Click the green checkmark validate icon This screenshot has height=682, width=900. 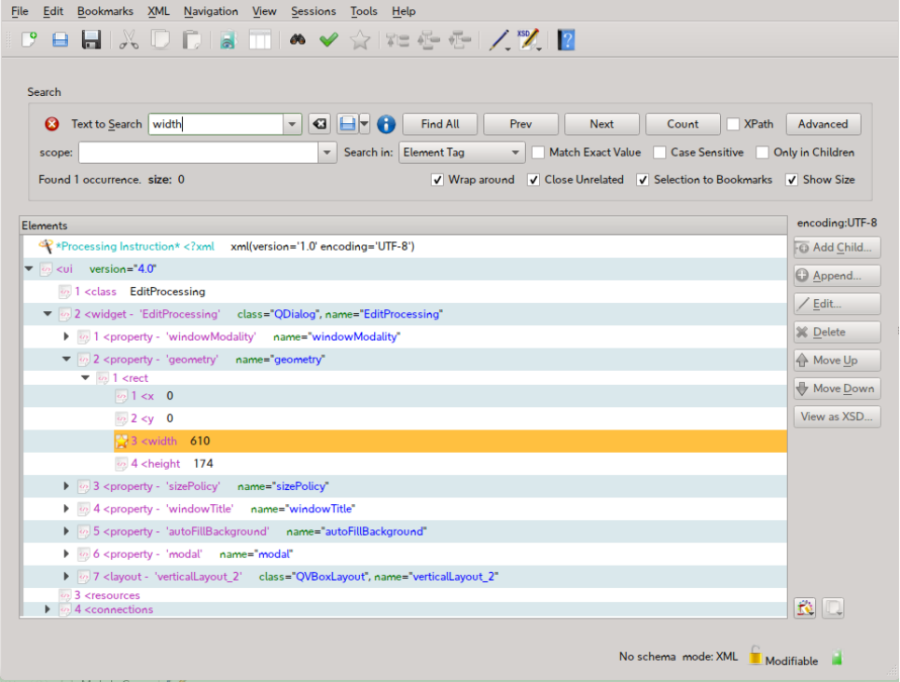tap(328, 40)
